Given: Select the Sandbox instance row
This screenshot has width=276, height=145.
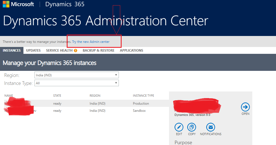Looking at the screenshot, I should click(85, 111).
